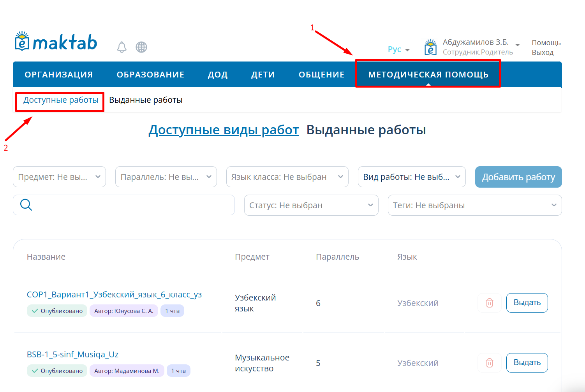Click the eMaktab logo

click(x=56, y=42)
